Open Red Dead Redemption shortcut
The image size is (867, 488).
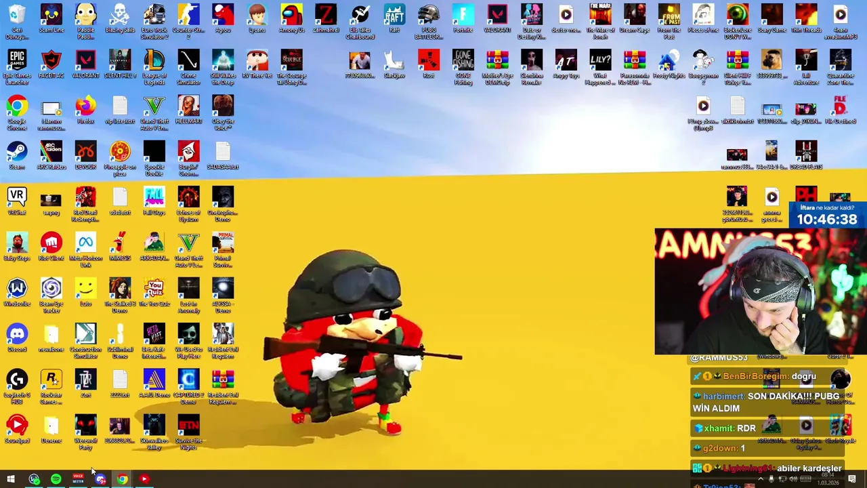pyautogui.click(x=85, y=204)
